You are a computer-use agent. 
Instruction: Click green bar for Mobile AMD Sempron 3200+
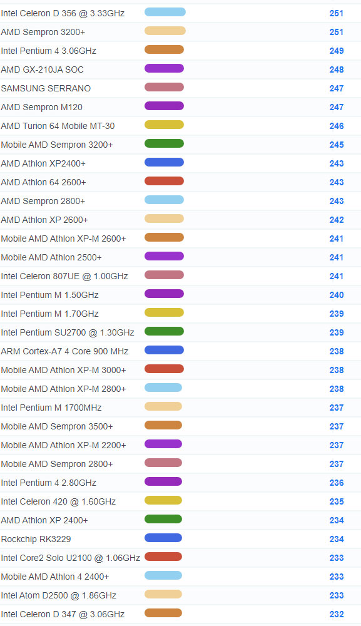[164, 143]
